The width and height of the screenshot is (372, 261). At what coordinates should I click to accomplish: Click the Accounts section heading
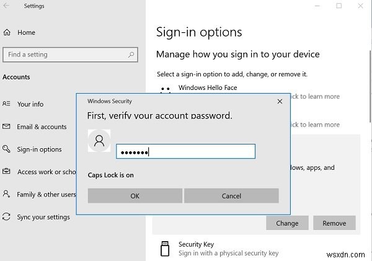16,77
